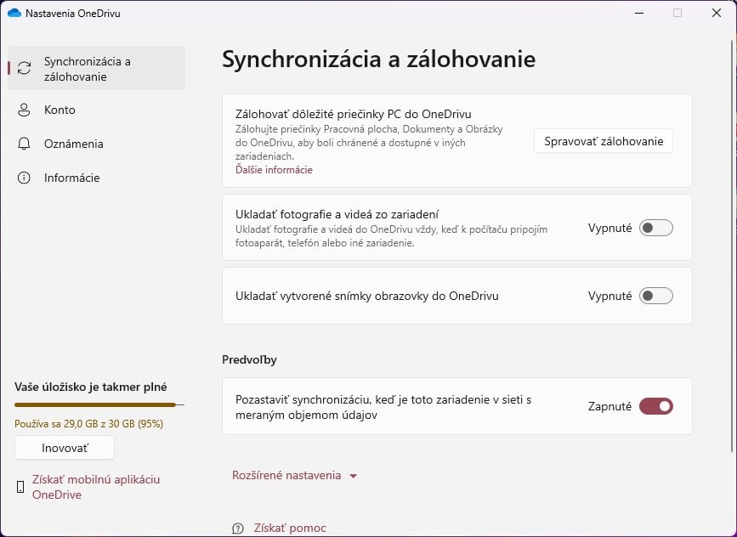Click the Inovovať button
This screenshot has width=737, height=537.
[x=65, y=448]
